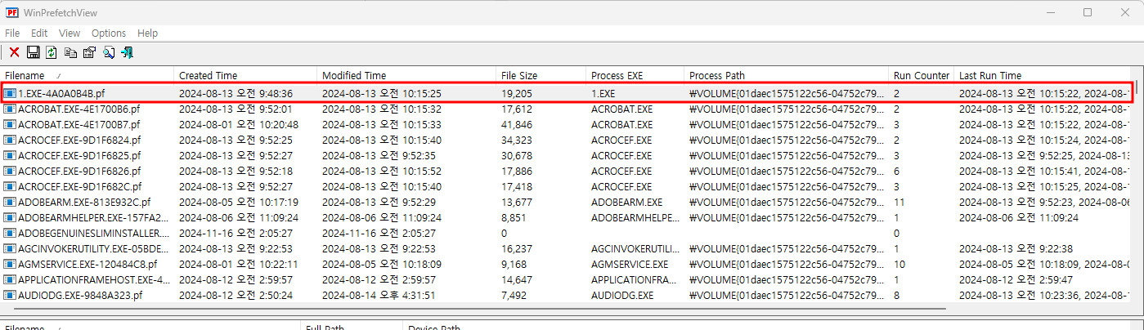The image size is (1144, 330).
Task: Click the refresh toolbar icon
Action: pyautogui.click(x=52, y=52)
